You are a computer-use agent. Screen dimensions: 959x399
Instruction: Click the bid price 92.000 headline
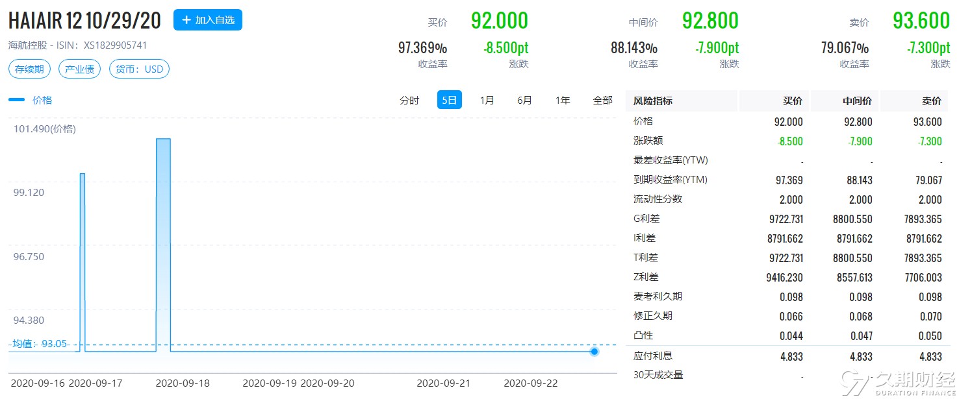point(499,21)
